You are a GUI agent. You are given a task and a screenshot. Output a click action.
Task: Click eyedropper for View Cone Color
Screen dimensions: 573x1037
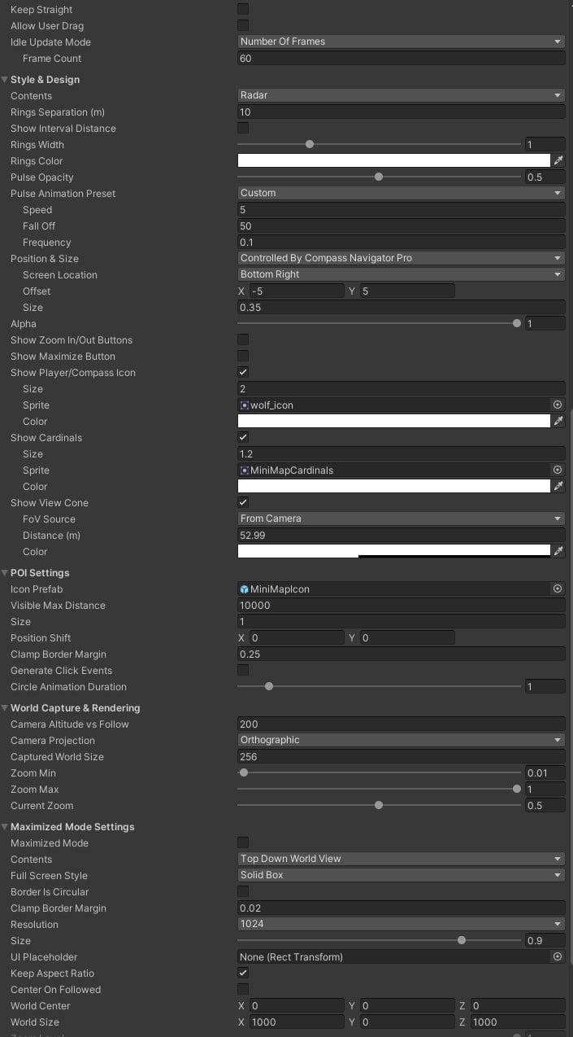point(558,551)
